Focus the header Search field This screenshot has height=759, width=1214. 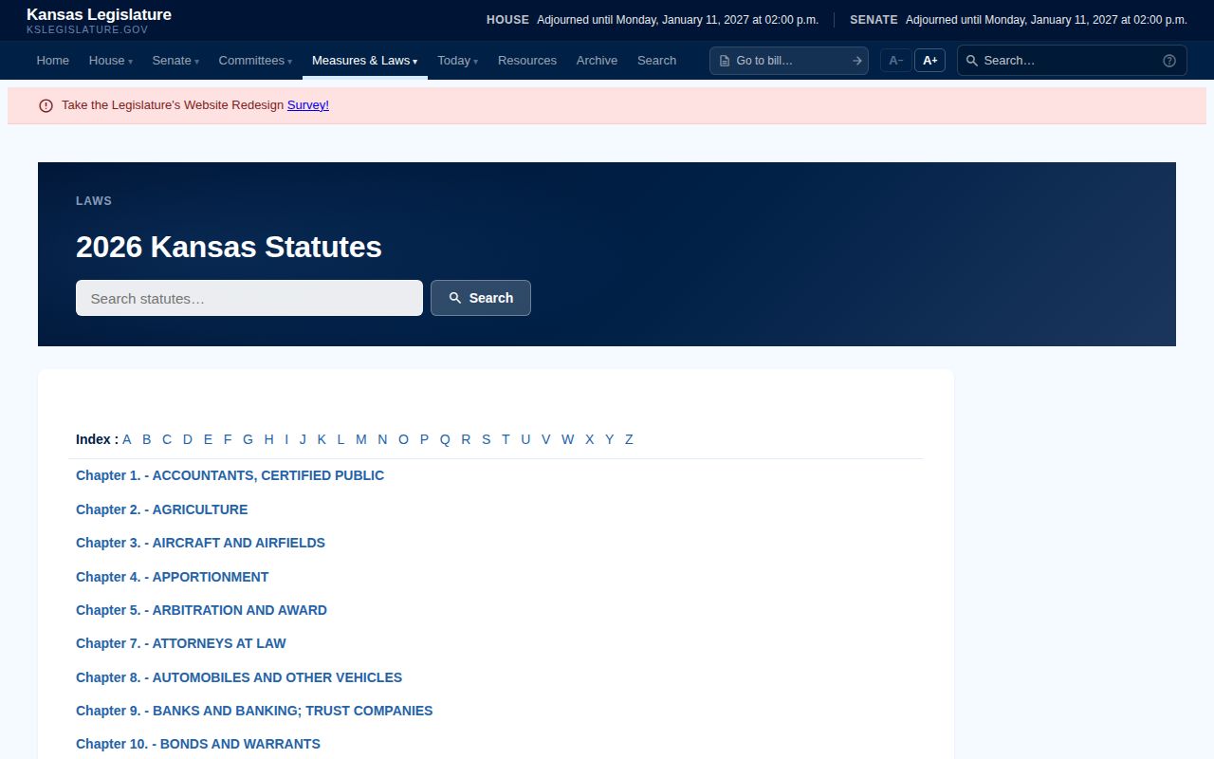coord(1072,61)
